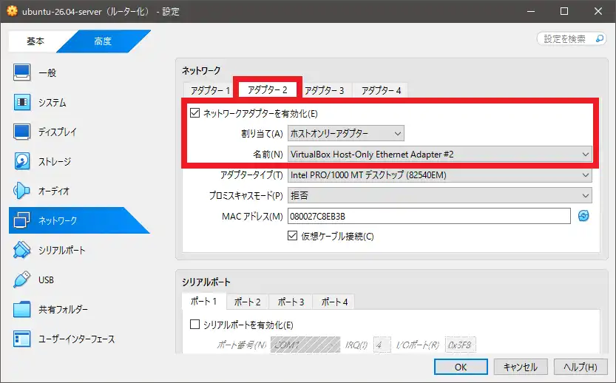Click the VirtualBox gear icon in title bar
Screen dimensions: 616x383
coord(12,11)
